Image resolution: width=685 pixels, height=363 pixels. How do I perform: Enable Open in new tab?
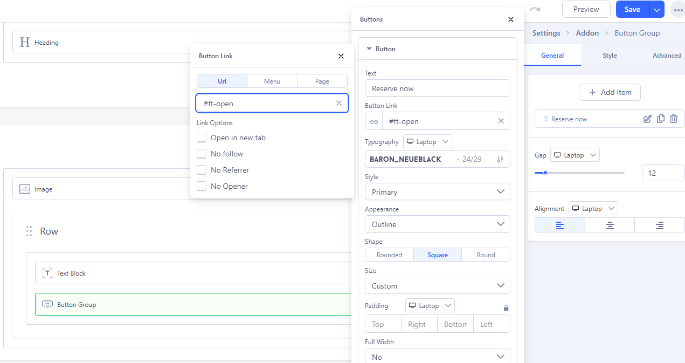coord(202,138)
